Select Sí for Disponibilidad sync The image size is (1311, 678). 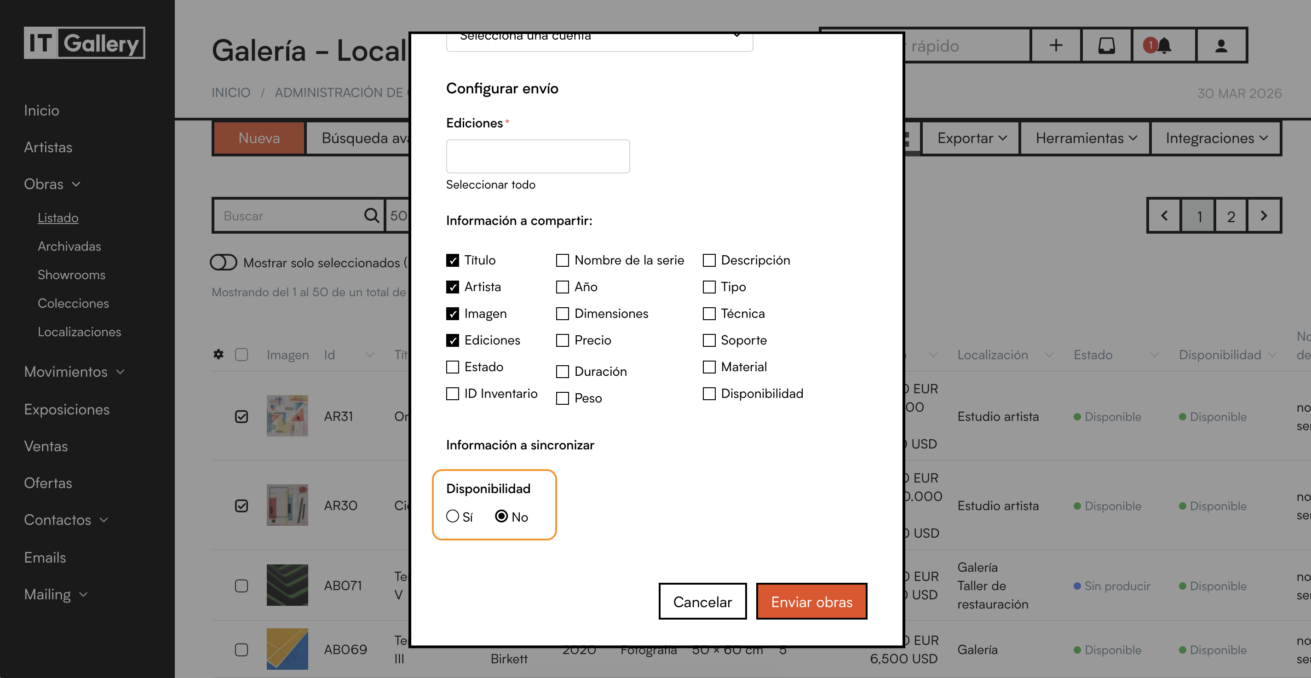click(x=453, y=516)
